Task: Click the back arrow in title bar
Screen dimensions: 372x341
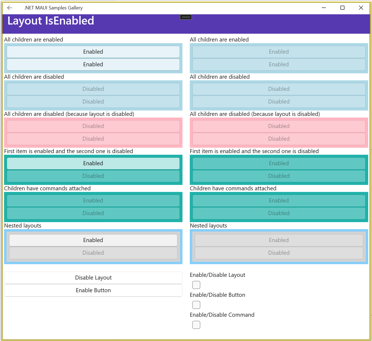Action: click(x=10, y=8)
